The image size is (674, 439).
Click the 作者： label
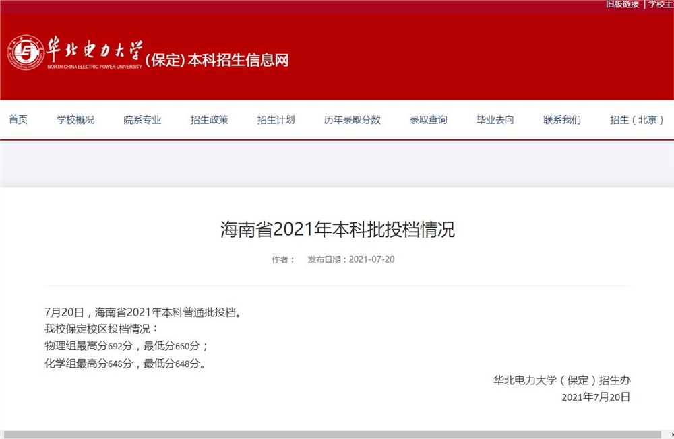coord(283,259)
